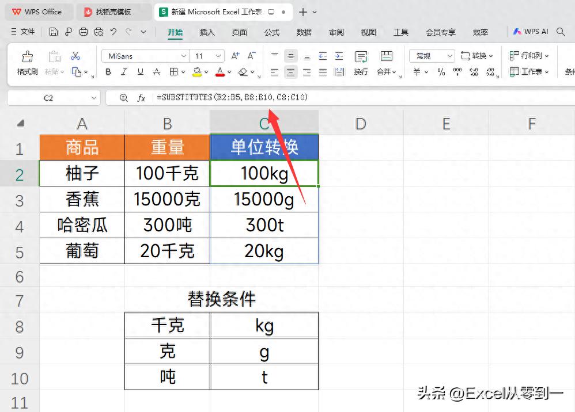
Task: Click Increase Decimal icon
Action: (474, 72)
